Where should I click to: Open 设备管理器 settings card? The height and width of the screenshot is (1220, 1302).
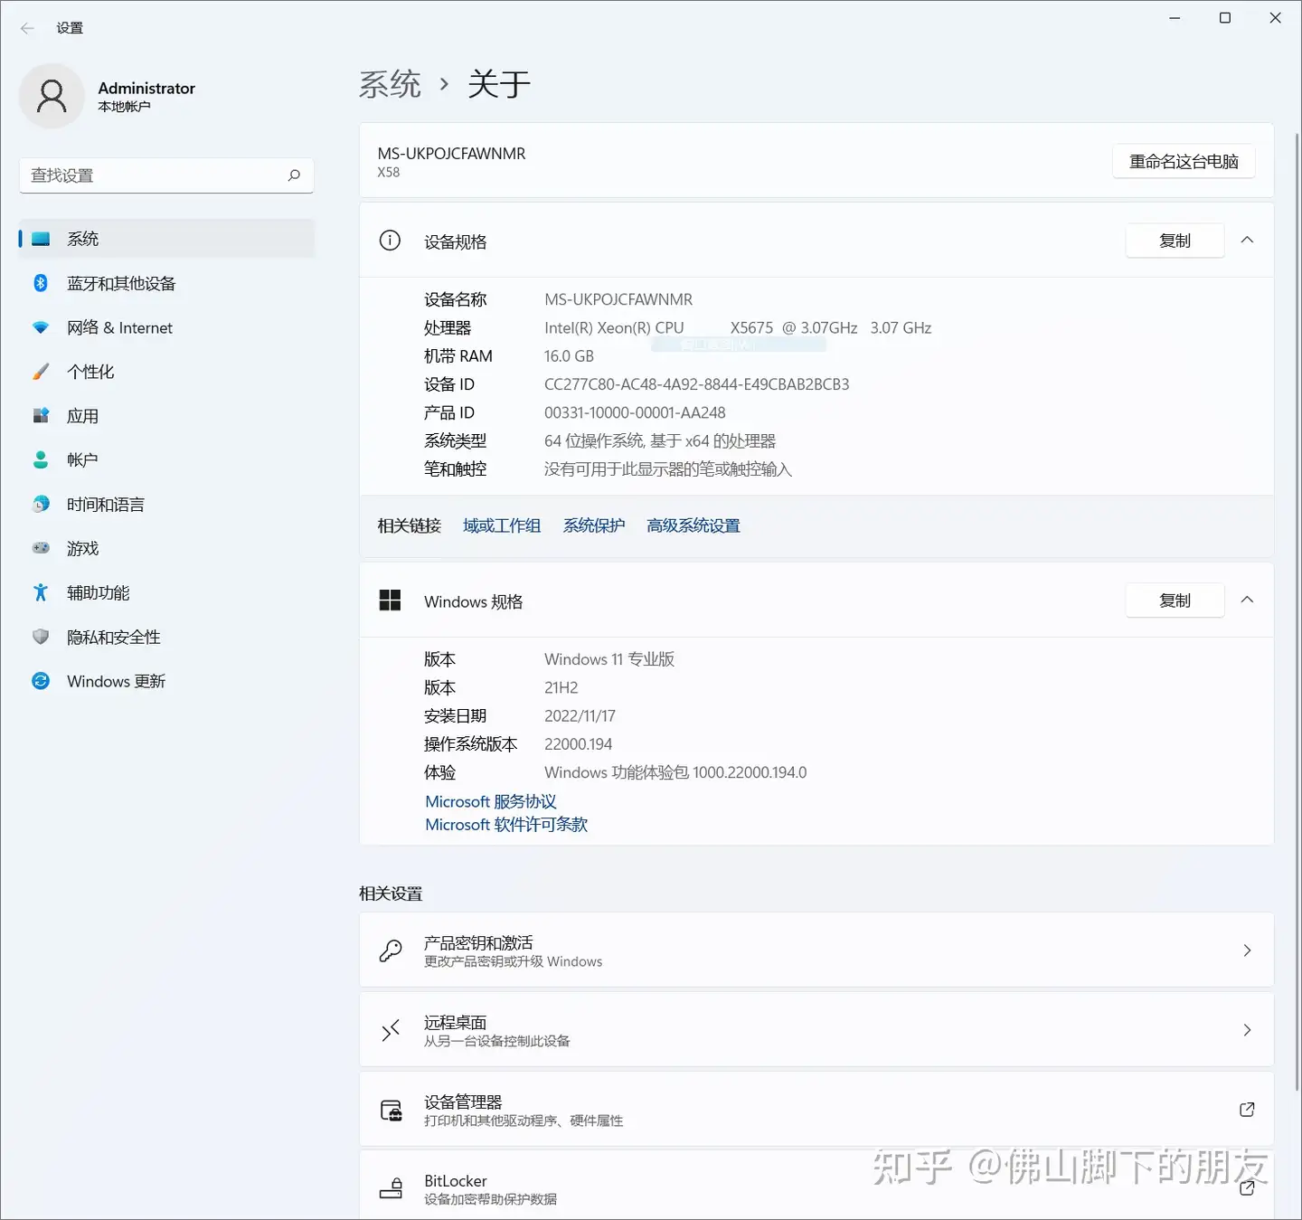click(816, 1110)
